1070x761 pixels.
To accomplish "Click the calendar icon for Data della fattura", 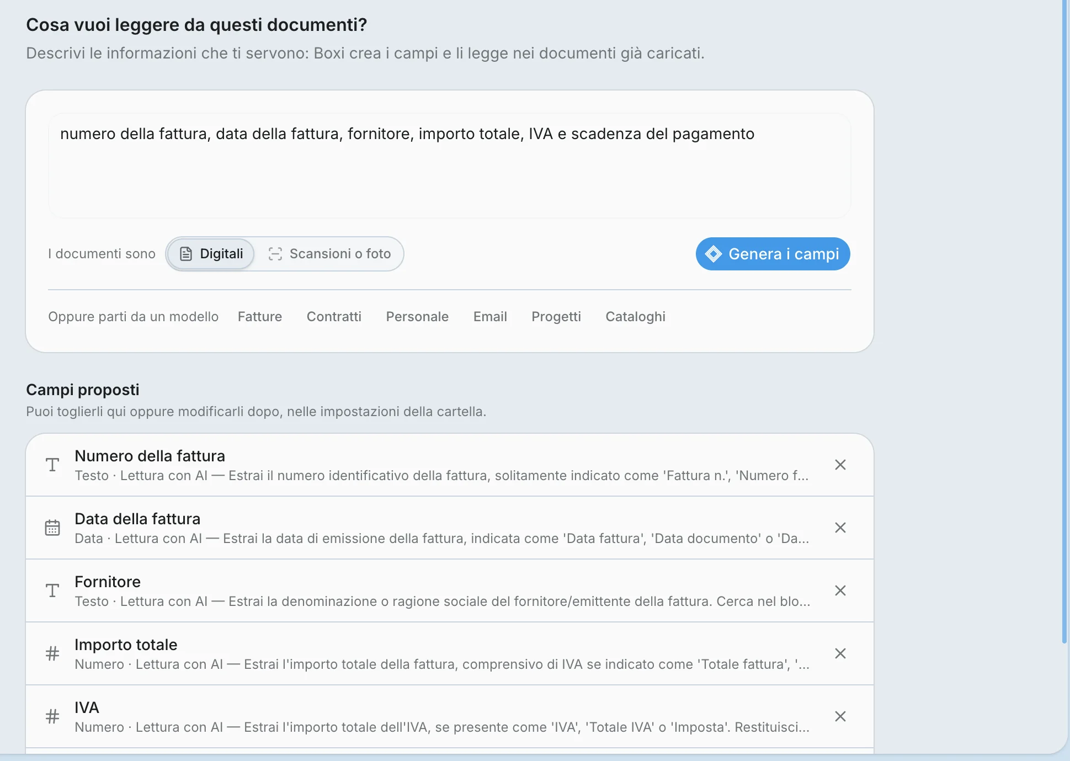I will pyautogui.click(x=52, y=528).
